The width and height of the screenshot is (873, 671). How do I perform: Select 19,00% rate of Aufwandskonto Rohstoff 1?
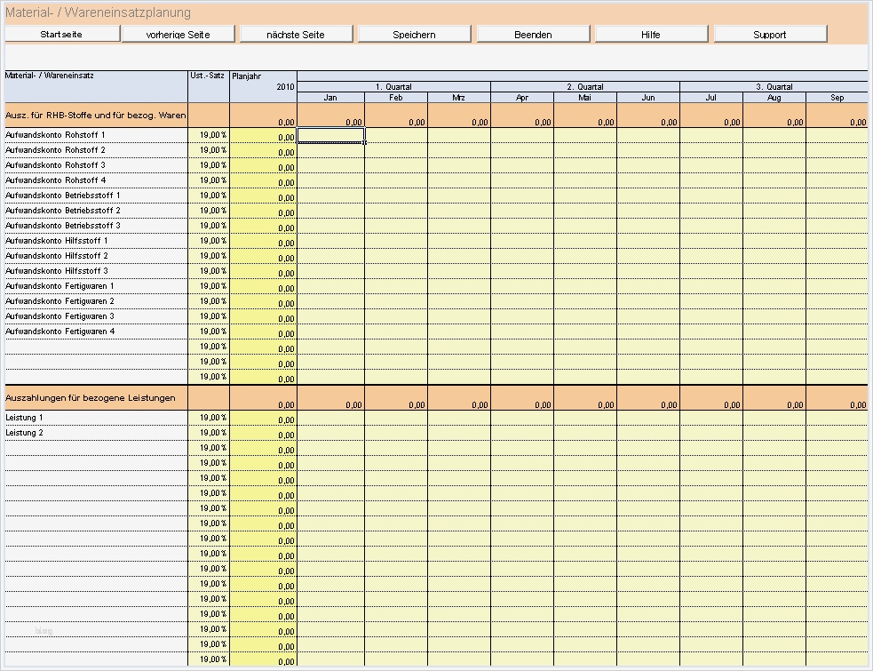(x=209, y=135)
